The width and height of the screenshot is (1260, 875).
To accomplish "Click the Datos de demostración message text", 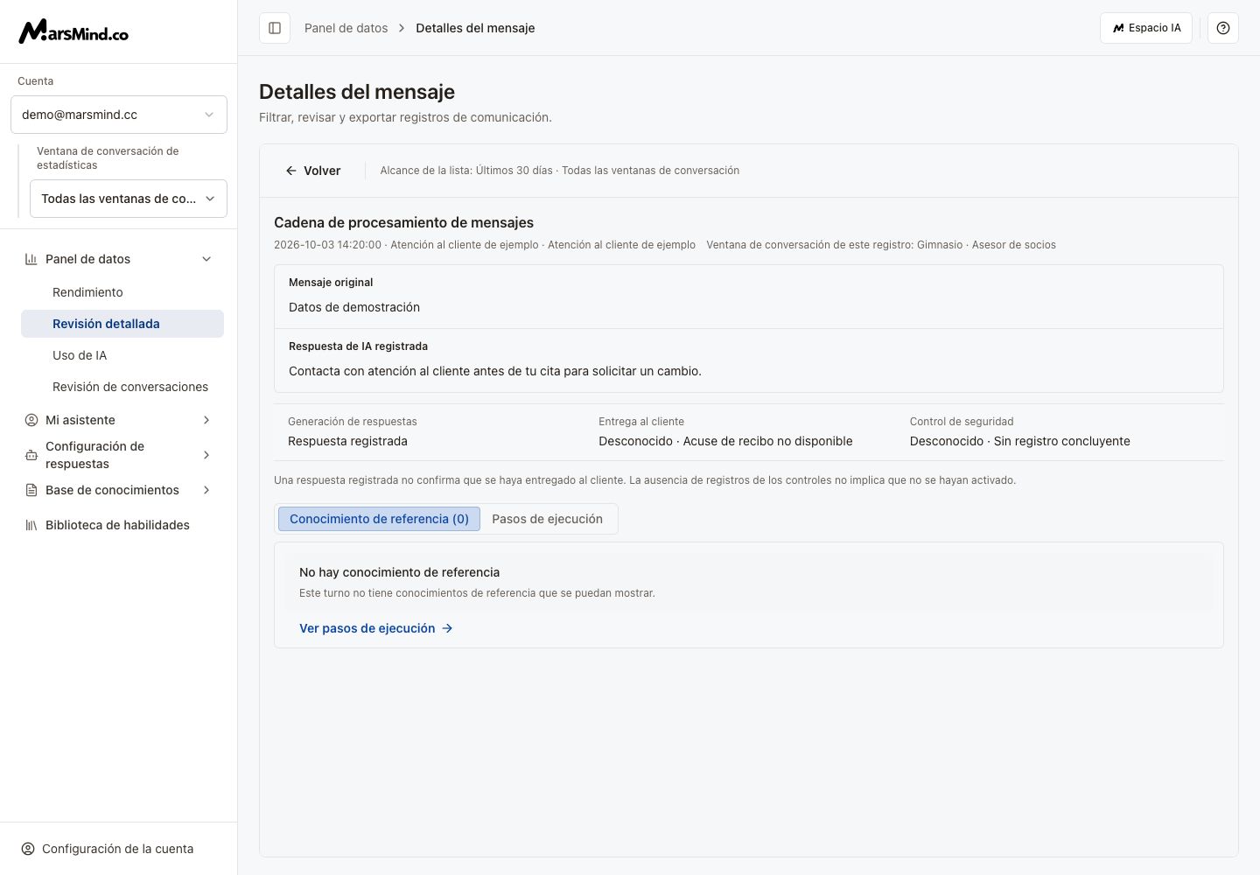I will 354,307.
